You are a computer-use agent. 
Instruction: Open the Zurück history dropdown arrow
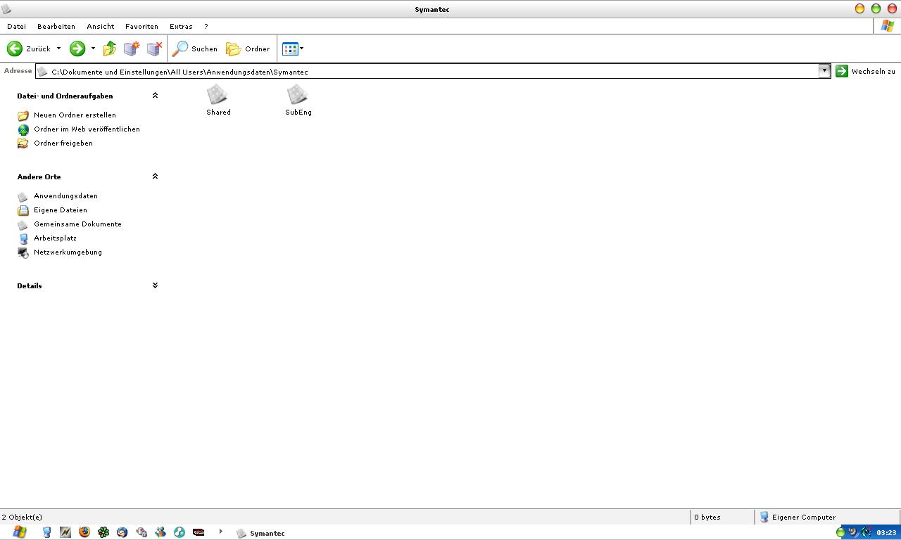[x=58, y=49]
